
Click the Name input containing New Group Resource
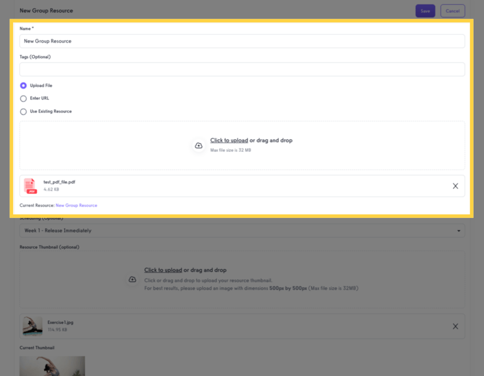[x=242, y=41]
